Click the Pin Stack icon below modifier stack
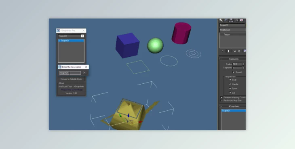 click(x=223, y=51)
